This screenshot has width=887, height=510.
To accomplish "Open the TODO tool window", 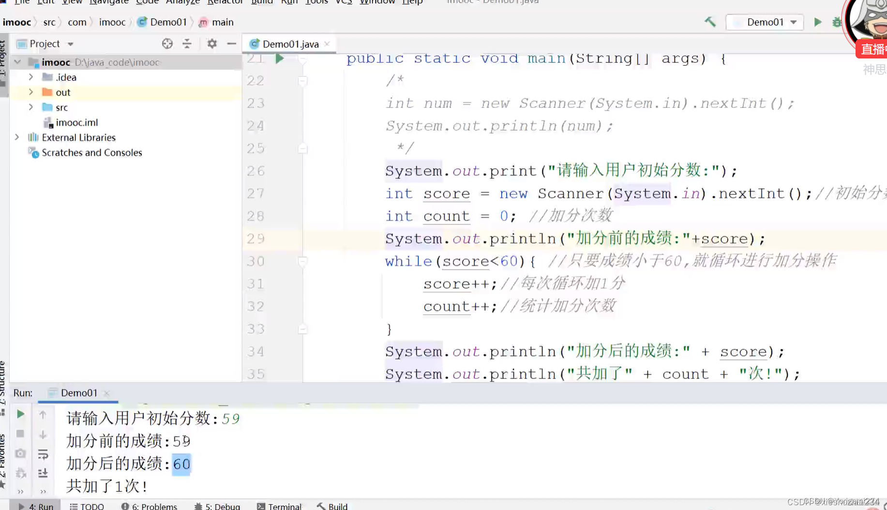I will 87,506.
